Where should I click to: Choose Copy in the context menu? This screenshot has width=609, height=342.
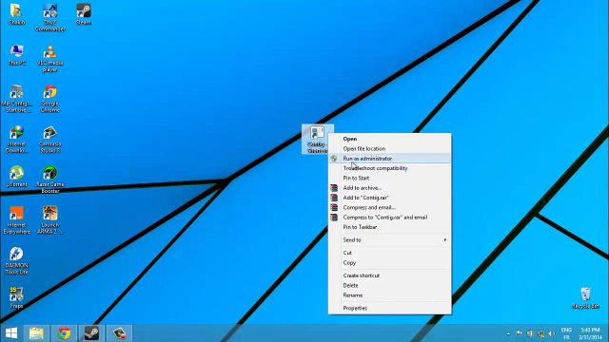[x=389, y=262]
